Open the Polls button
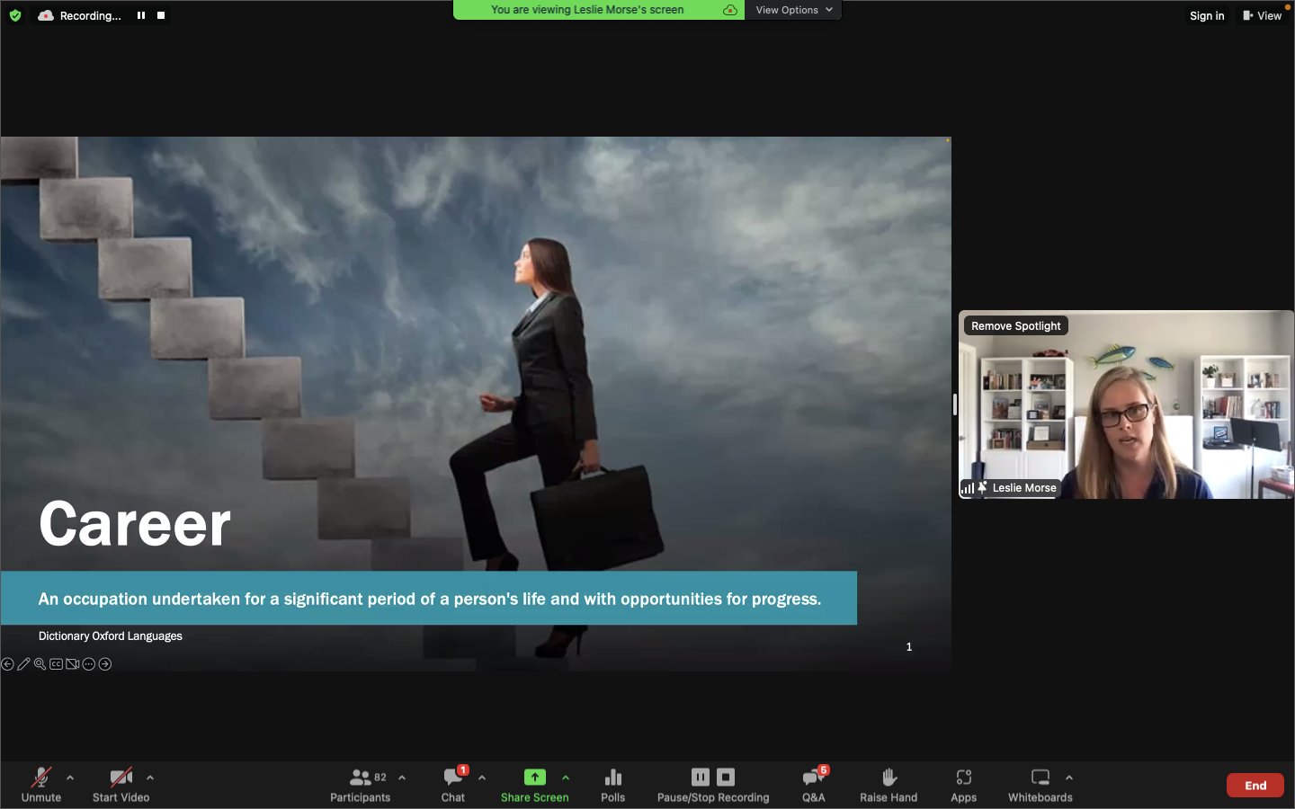Viewport: 1295px width, 809px height. coord(612,784)
